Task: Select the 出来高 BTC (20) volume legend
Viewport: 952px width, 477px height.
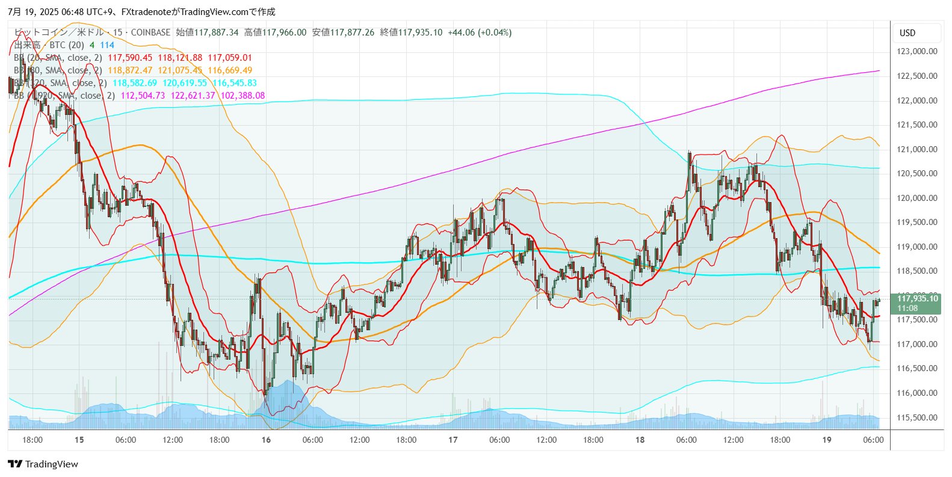Action: pos(49,45)
